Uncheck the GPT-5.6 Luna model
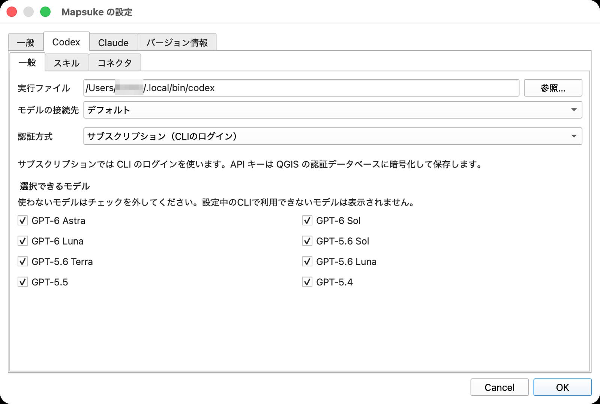Viewport: 600px width, 404px height. (x=307, y=261)
